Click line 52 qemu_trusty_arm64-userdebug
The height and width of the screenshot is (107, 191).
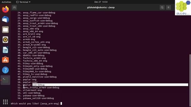coord(38,87)
